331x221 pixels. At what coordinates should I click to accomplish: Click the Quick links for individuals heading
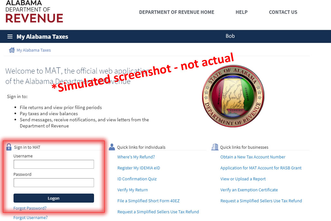141,147
